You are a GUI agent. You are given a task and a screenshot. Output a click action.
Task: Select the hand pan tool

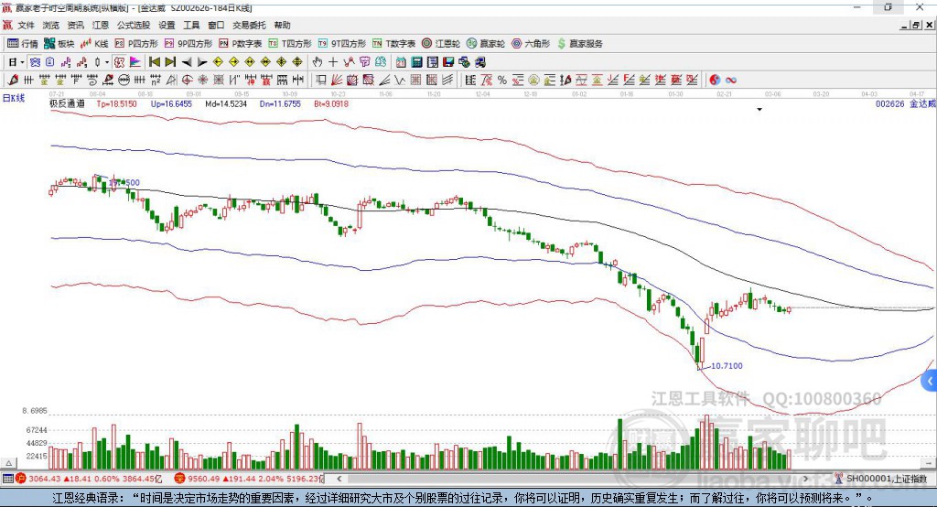pyautogui.click(x=318, y=62)
